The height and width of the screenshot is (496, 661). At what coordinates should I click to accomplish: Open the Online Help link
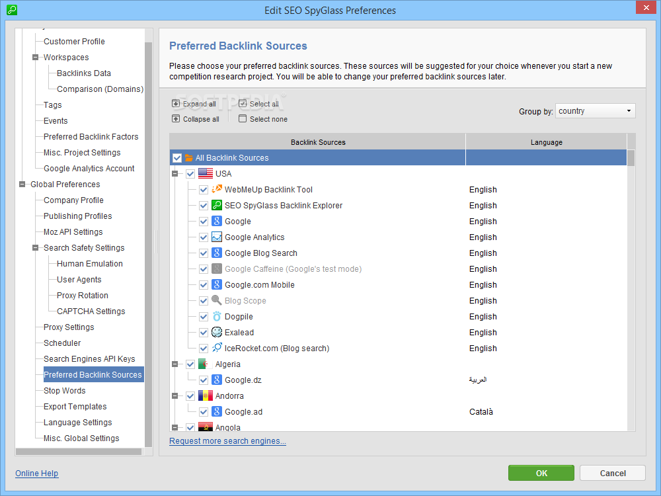pyautogui.click(x=36, y=474)
